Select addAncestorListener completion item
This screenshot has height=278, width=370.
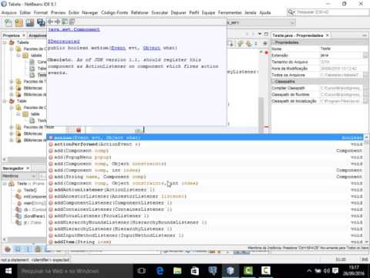[206, 196]
